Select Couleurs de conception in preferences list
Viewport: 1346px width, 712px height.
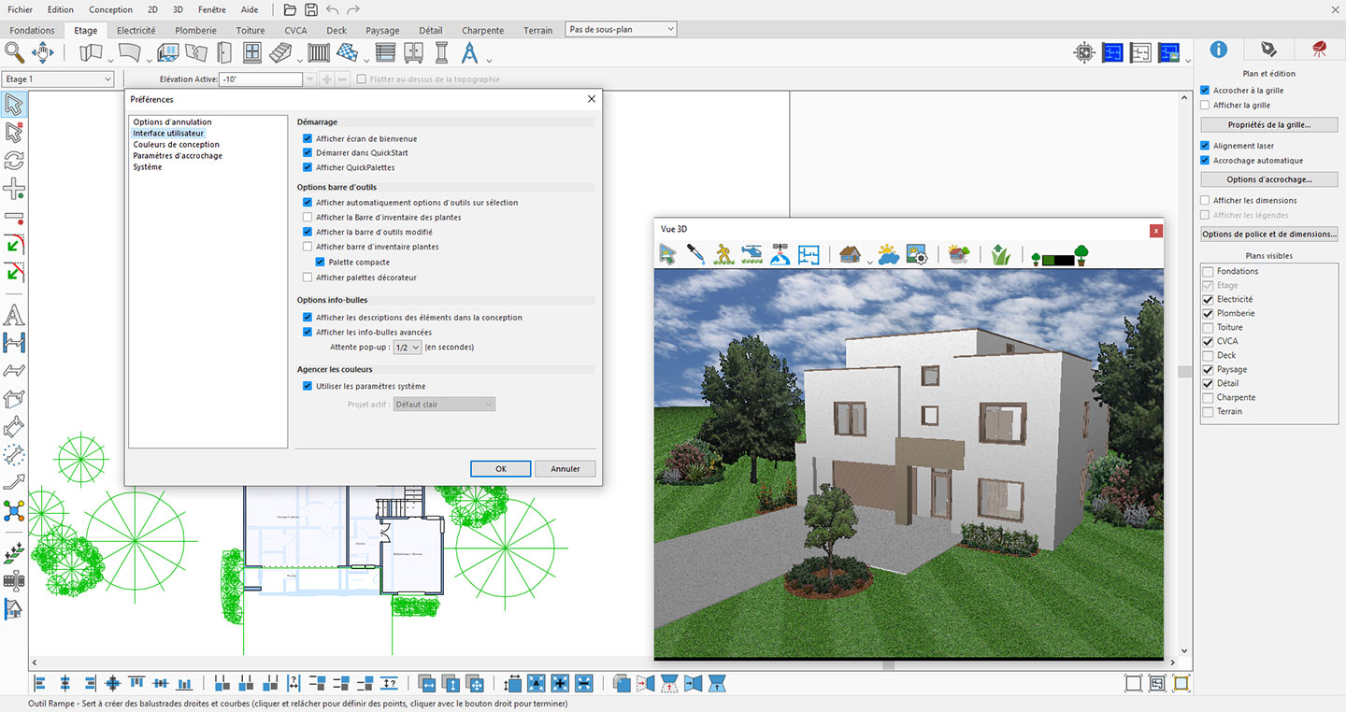tap(177, 145)
